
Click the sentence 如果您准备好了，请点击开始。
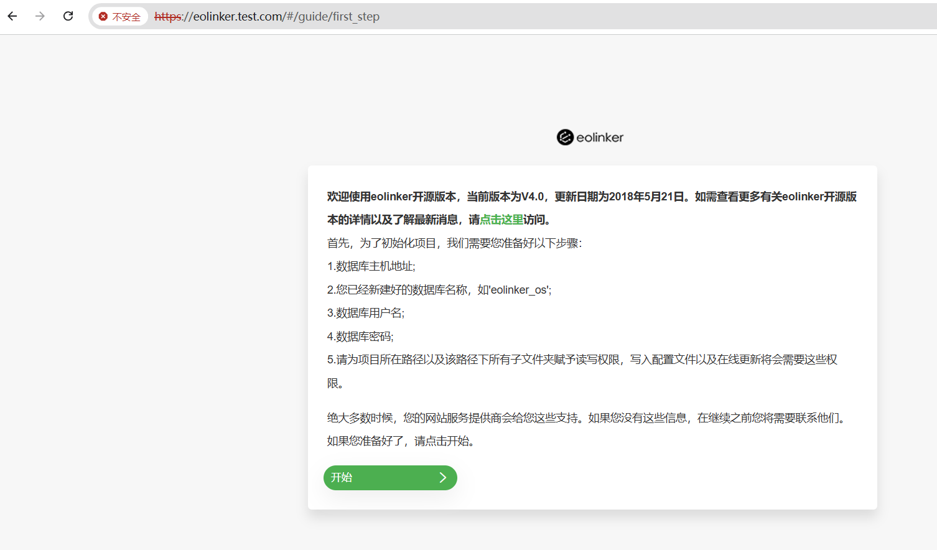click(403, 441)
